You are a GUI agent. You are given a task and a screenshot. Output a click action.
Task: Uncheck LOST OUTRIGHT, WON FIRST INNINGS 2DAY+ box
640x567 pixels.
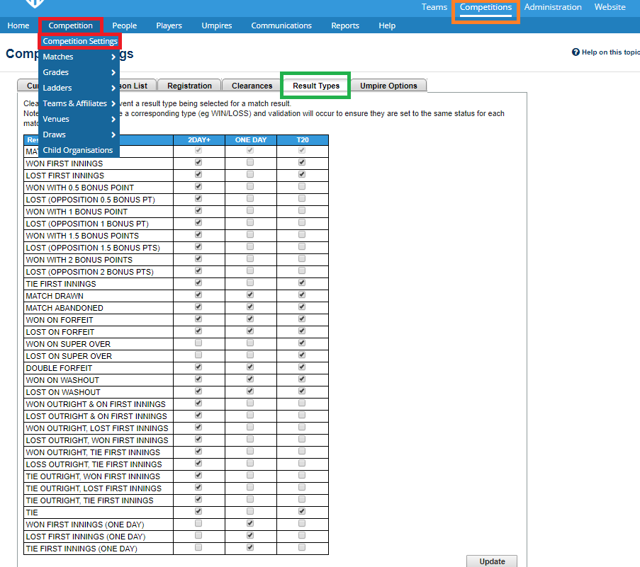(x=198, y=439)
